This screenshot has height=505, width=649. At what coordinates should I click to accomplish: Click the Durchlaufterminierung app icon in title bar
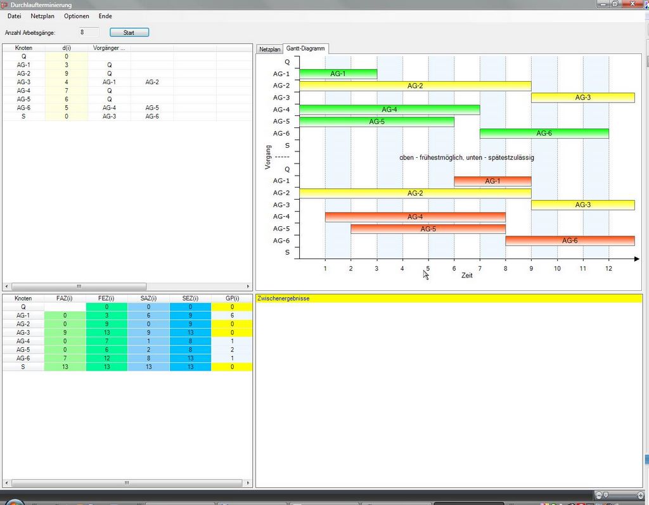pos(5,4)
